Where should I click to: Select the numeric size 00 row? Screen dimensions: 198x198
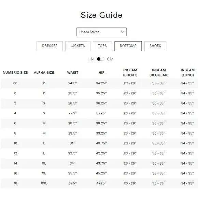(99, 83)
